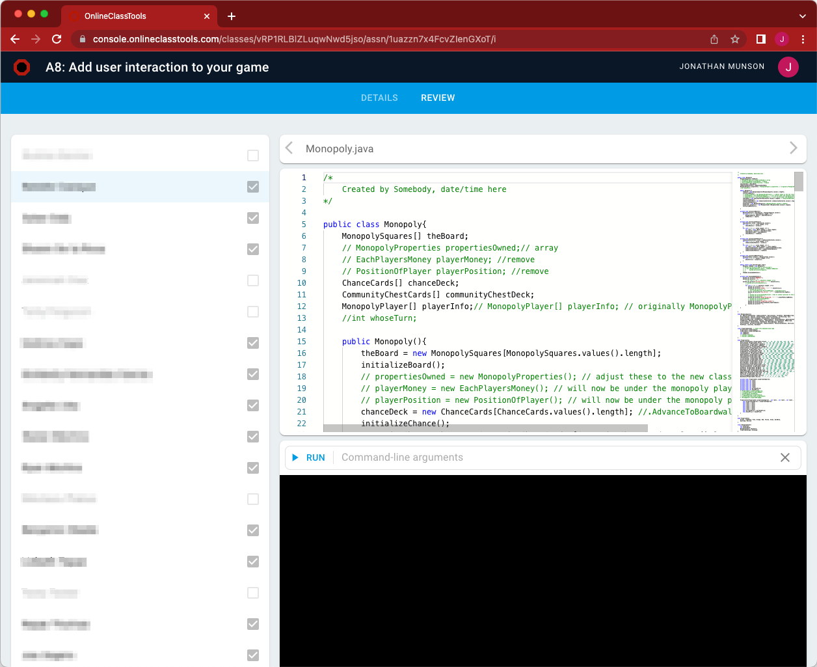Screen dimensions: 817x667
Task: Toggle checkbox of seventh student row
Action: [x=253, y=343]
